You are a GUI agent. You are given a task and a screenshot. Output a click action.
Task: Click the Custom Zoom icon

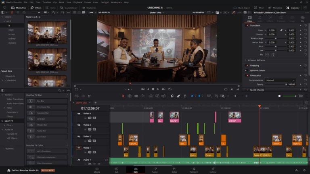[223, 96]
